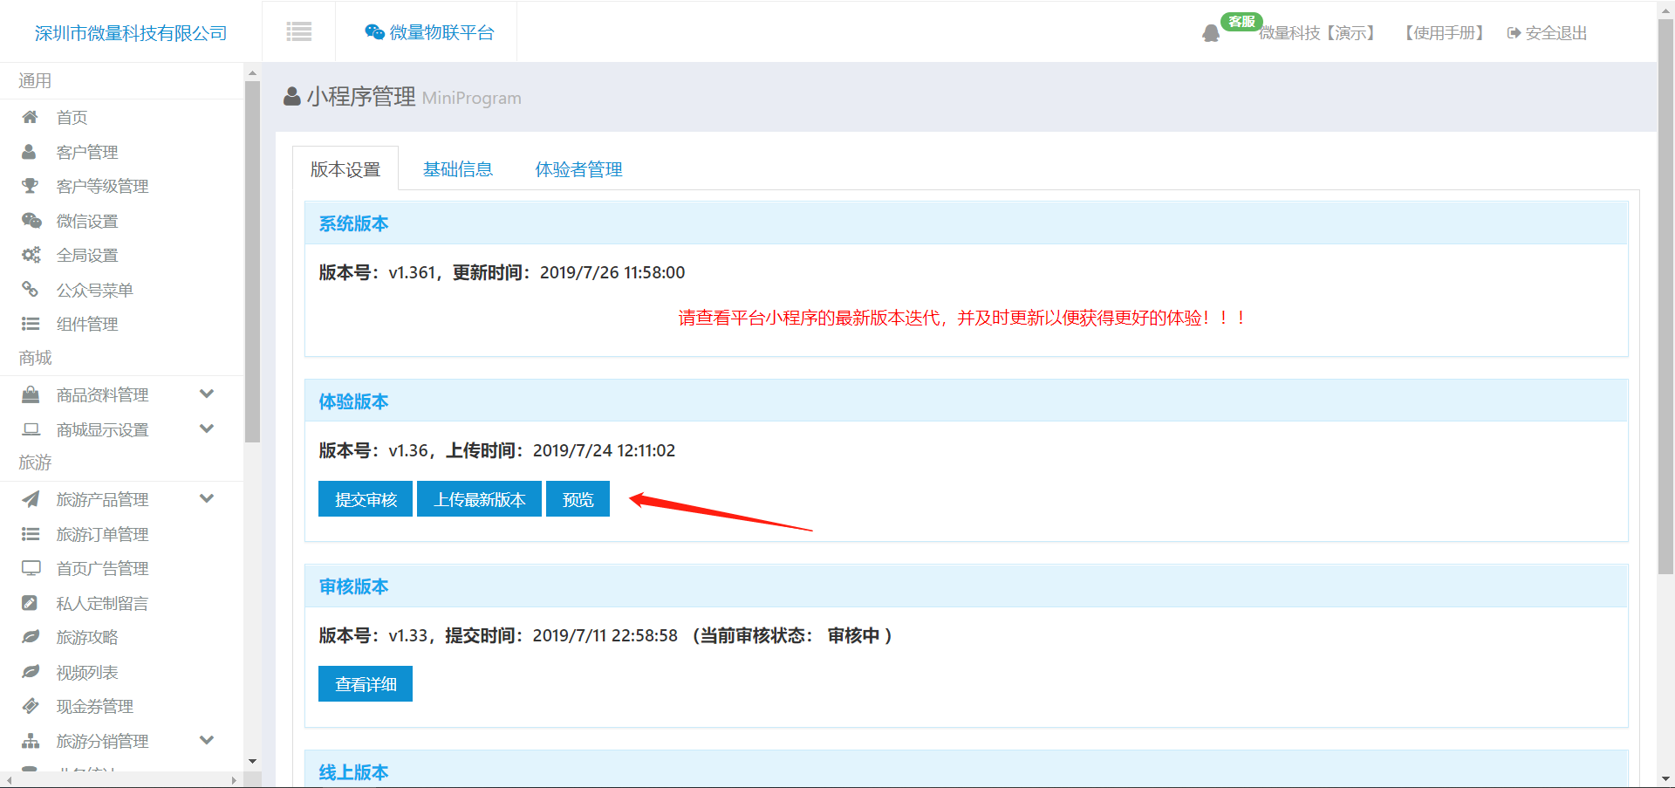
Task: Click the ticket icon for 现金券管理
Action: (x=31, y=706)
